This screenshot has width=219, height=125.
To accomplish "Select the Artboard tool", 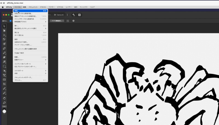I will [4, 31].
